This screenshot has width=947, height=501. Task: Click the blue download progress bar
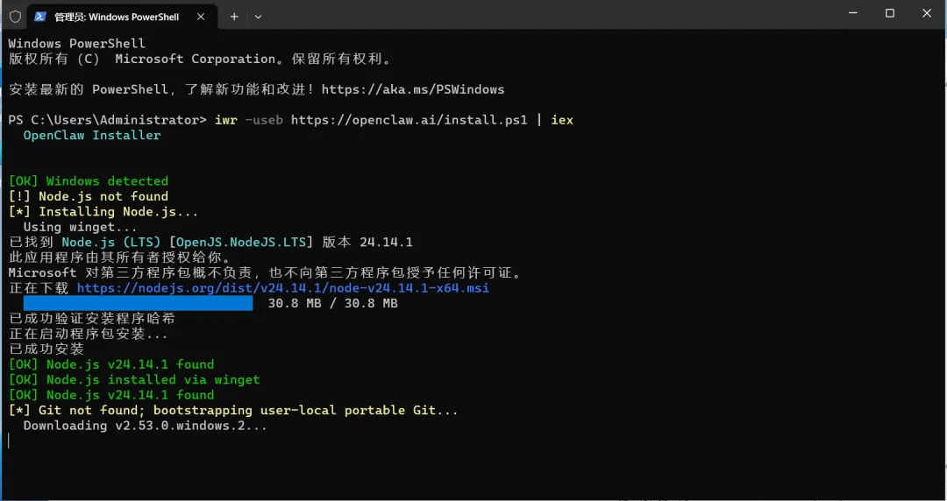(138, 303)
